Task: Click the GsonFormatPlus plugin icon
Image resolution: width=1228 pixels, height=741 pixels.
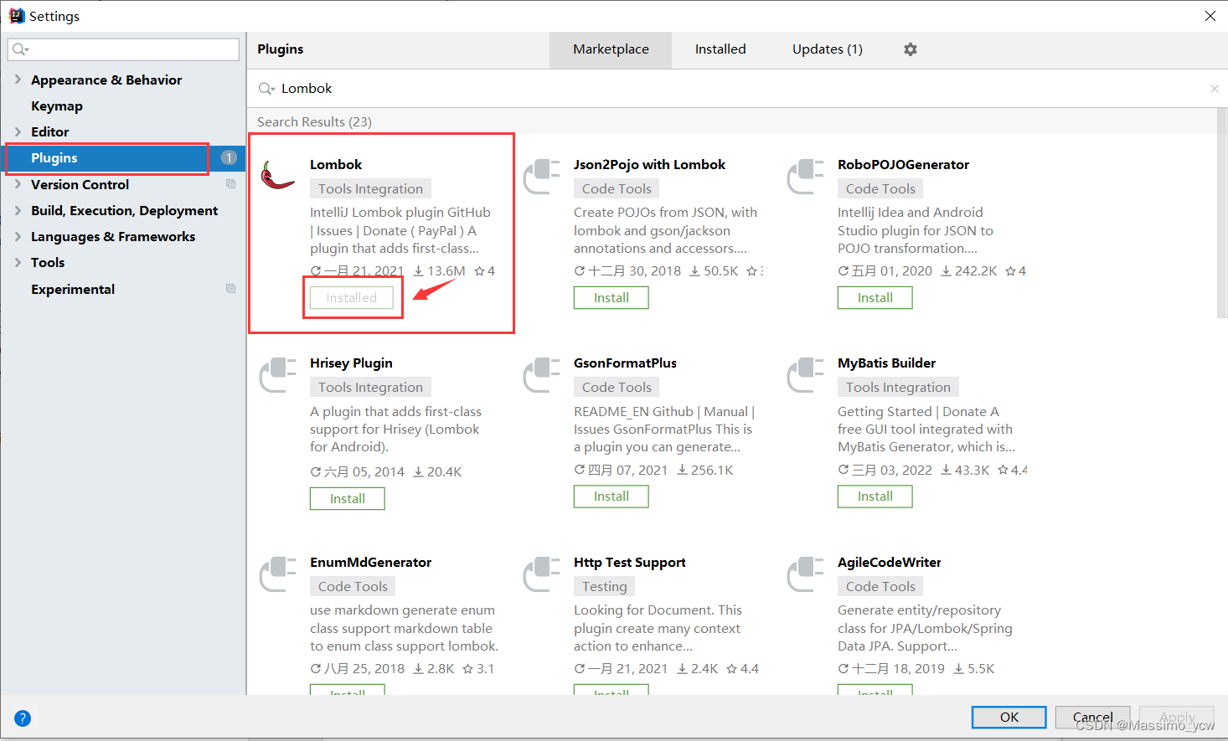Action: click(x=541, y=374)
